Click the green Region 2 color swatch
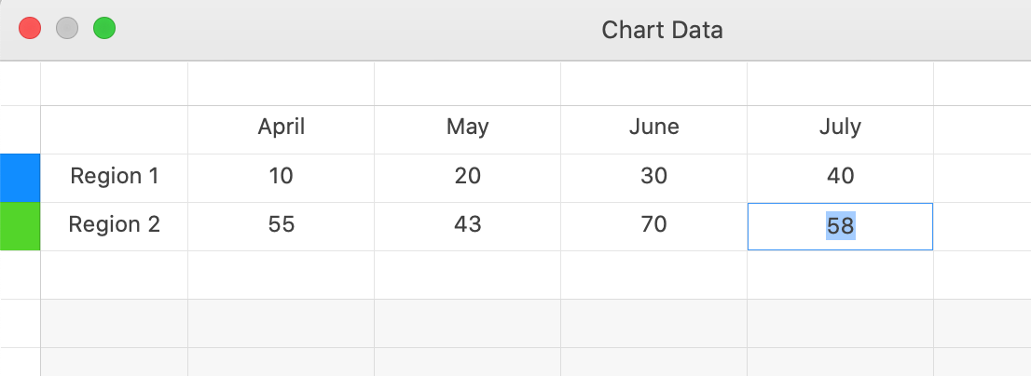Screen dimensions: 1031x376 pyautogui.click(x=20, y=226)
